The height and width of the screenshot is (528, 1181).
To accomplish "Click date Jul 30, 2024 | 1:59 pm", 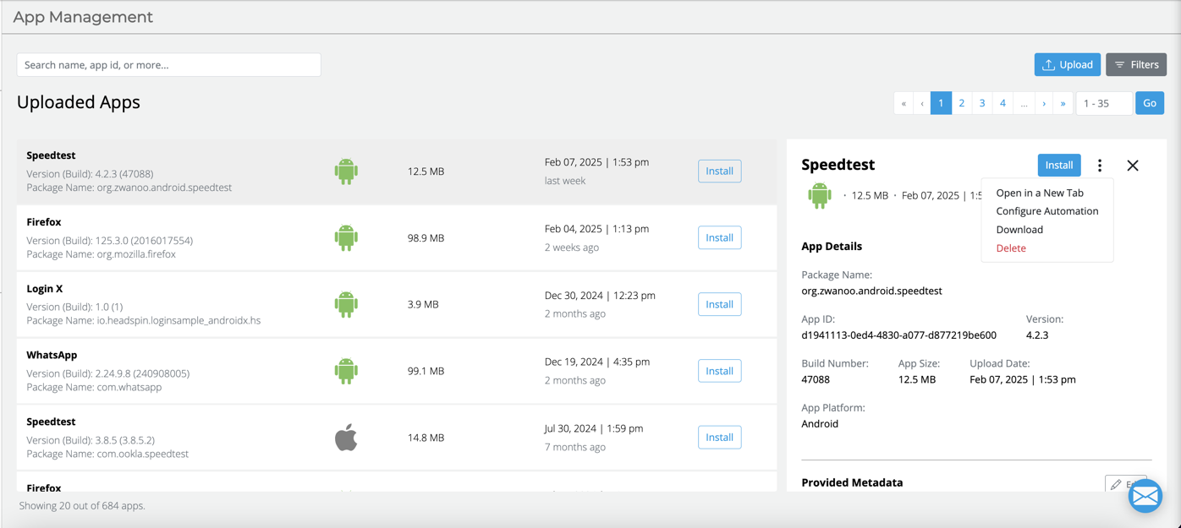I will 594,428.
